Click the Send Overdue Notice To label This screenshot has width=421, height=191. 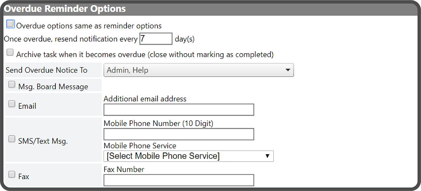[46, 70]
